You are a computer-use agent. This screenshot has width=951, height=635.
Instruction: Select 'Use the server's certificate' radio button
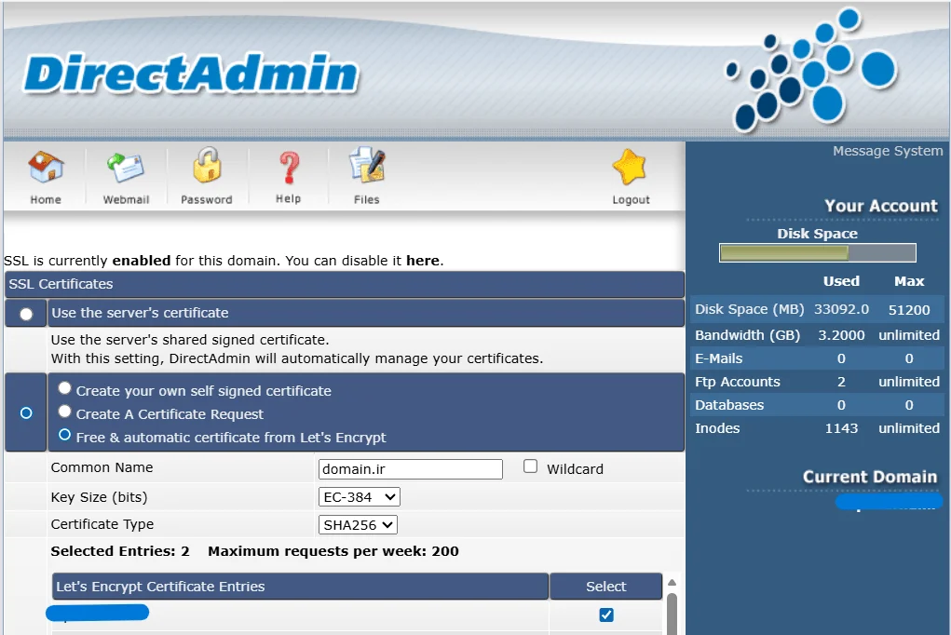26,314
